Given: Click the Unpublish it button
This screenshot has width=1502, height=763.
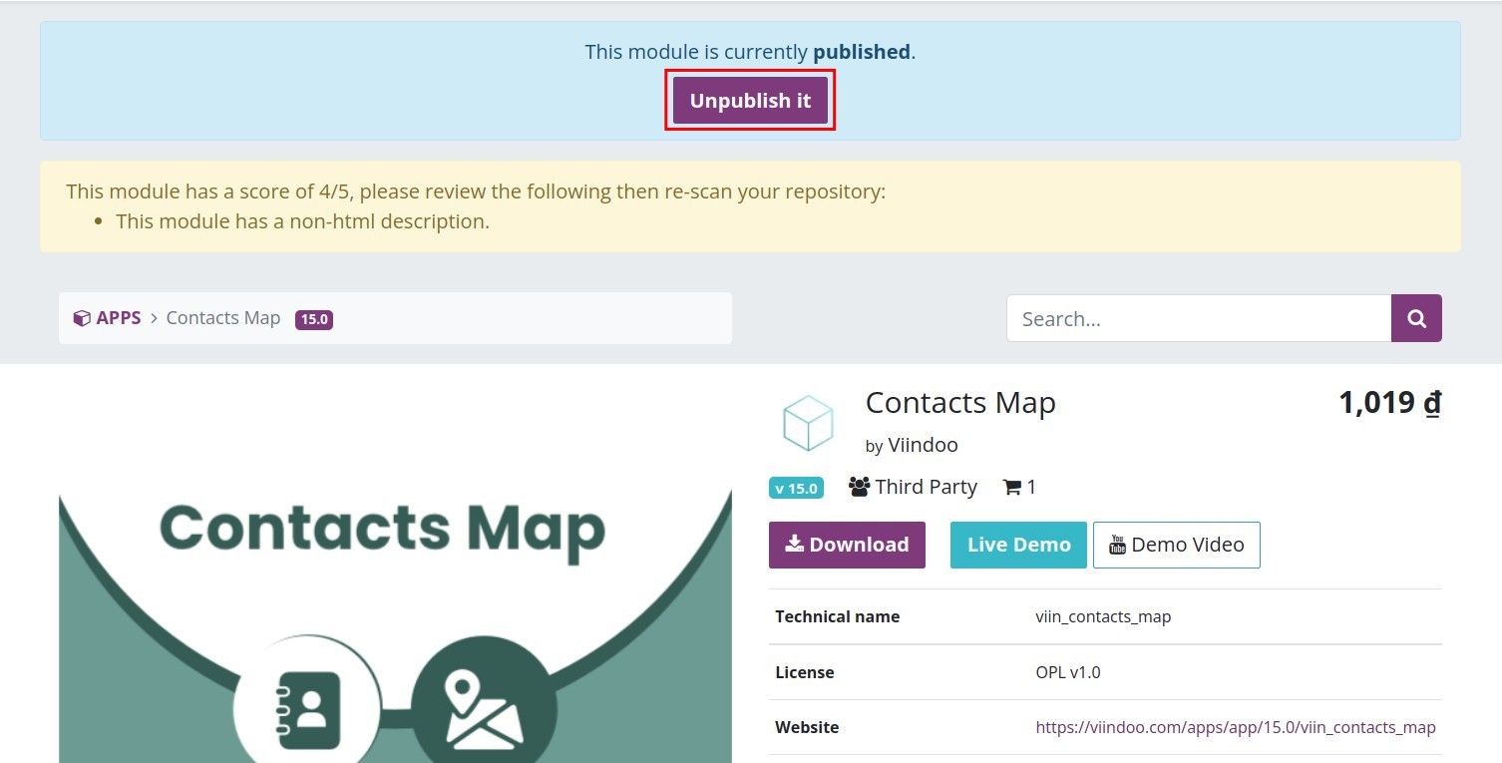Looking at the screenshot, I should point(750,101).
